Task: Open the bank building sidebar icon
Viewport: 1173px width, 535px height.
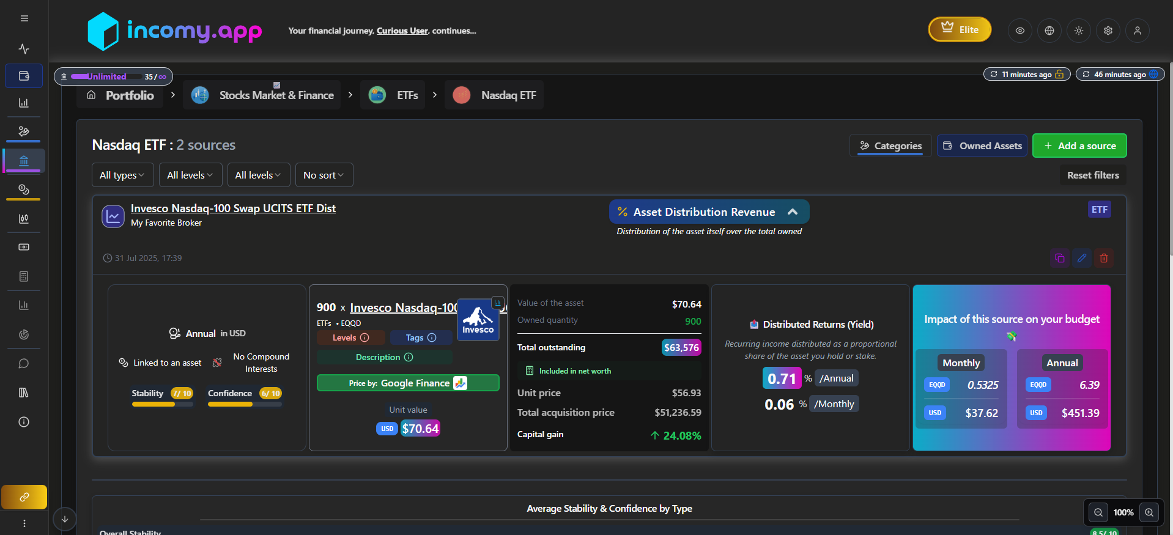Action: (24, 161)
